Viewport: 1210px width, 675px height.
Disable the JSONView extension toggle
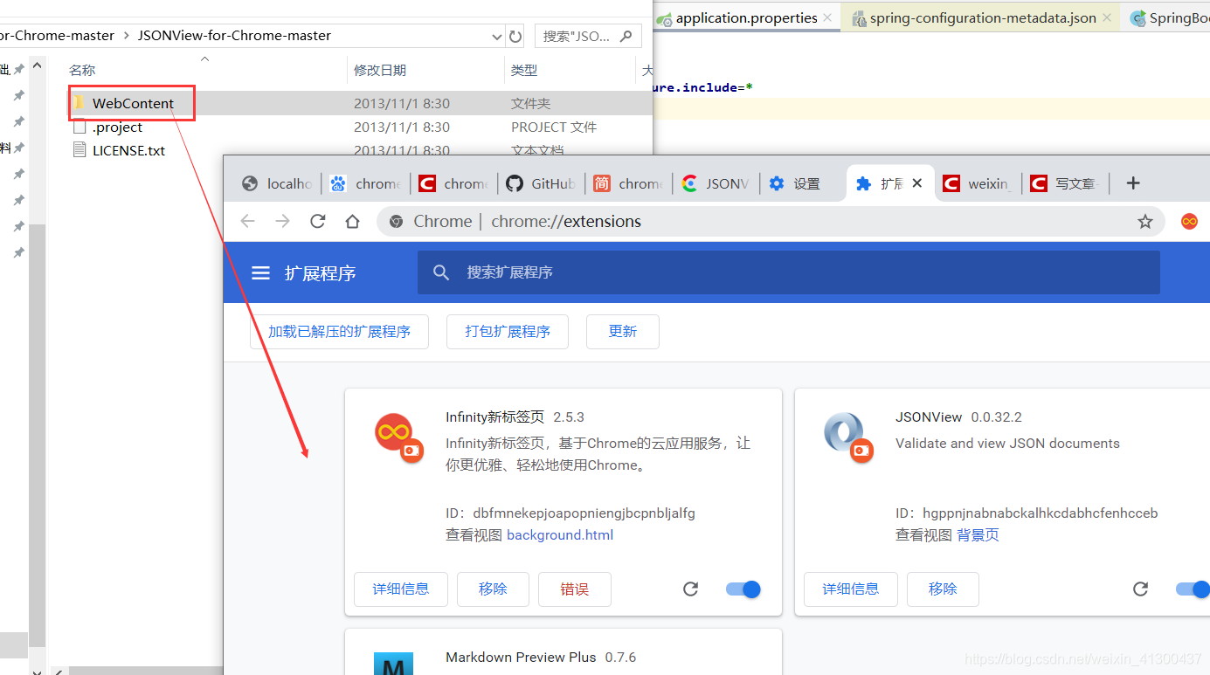tap(1193, 589)
